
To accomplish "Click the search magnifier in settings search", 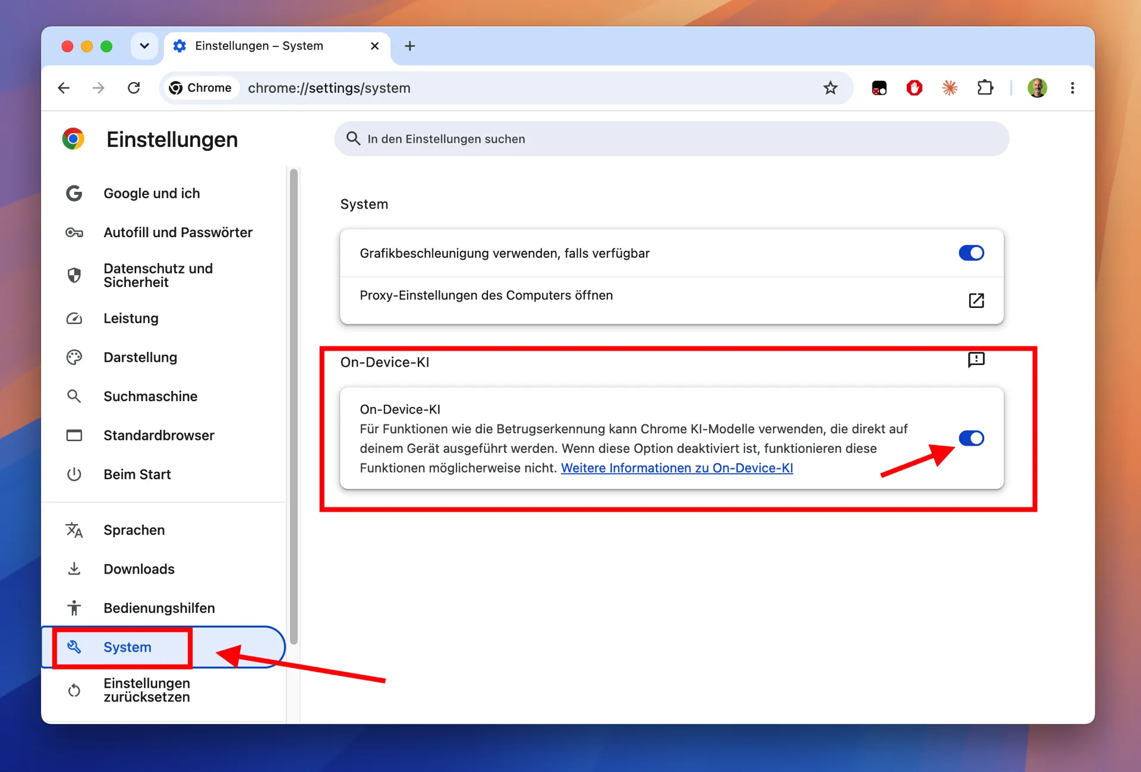I will [x=353, y=138].
